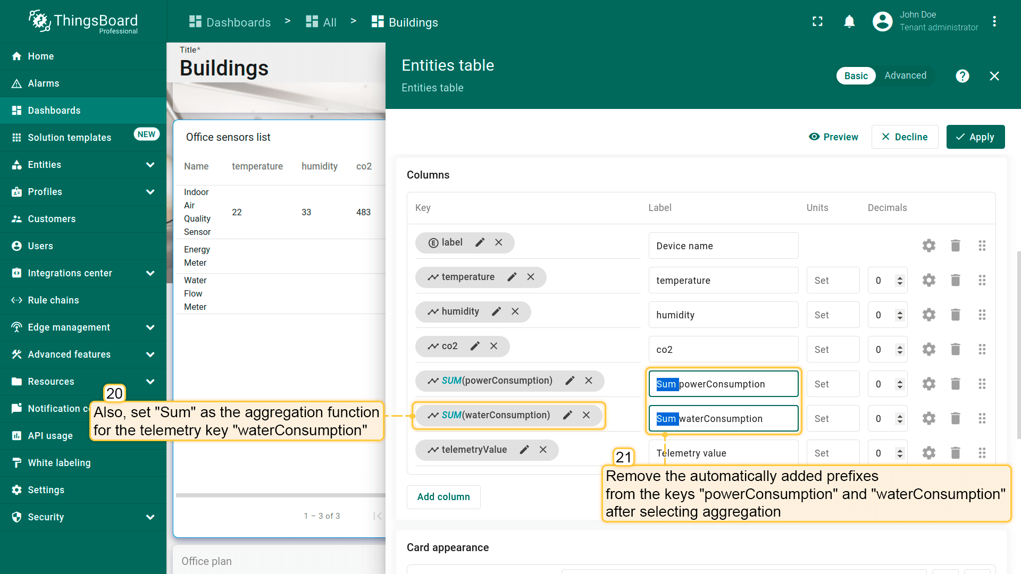The image size is (1021, 574).
Task: Click Add column button
Action: point(443,497)
